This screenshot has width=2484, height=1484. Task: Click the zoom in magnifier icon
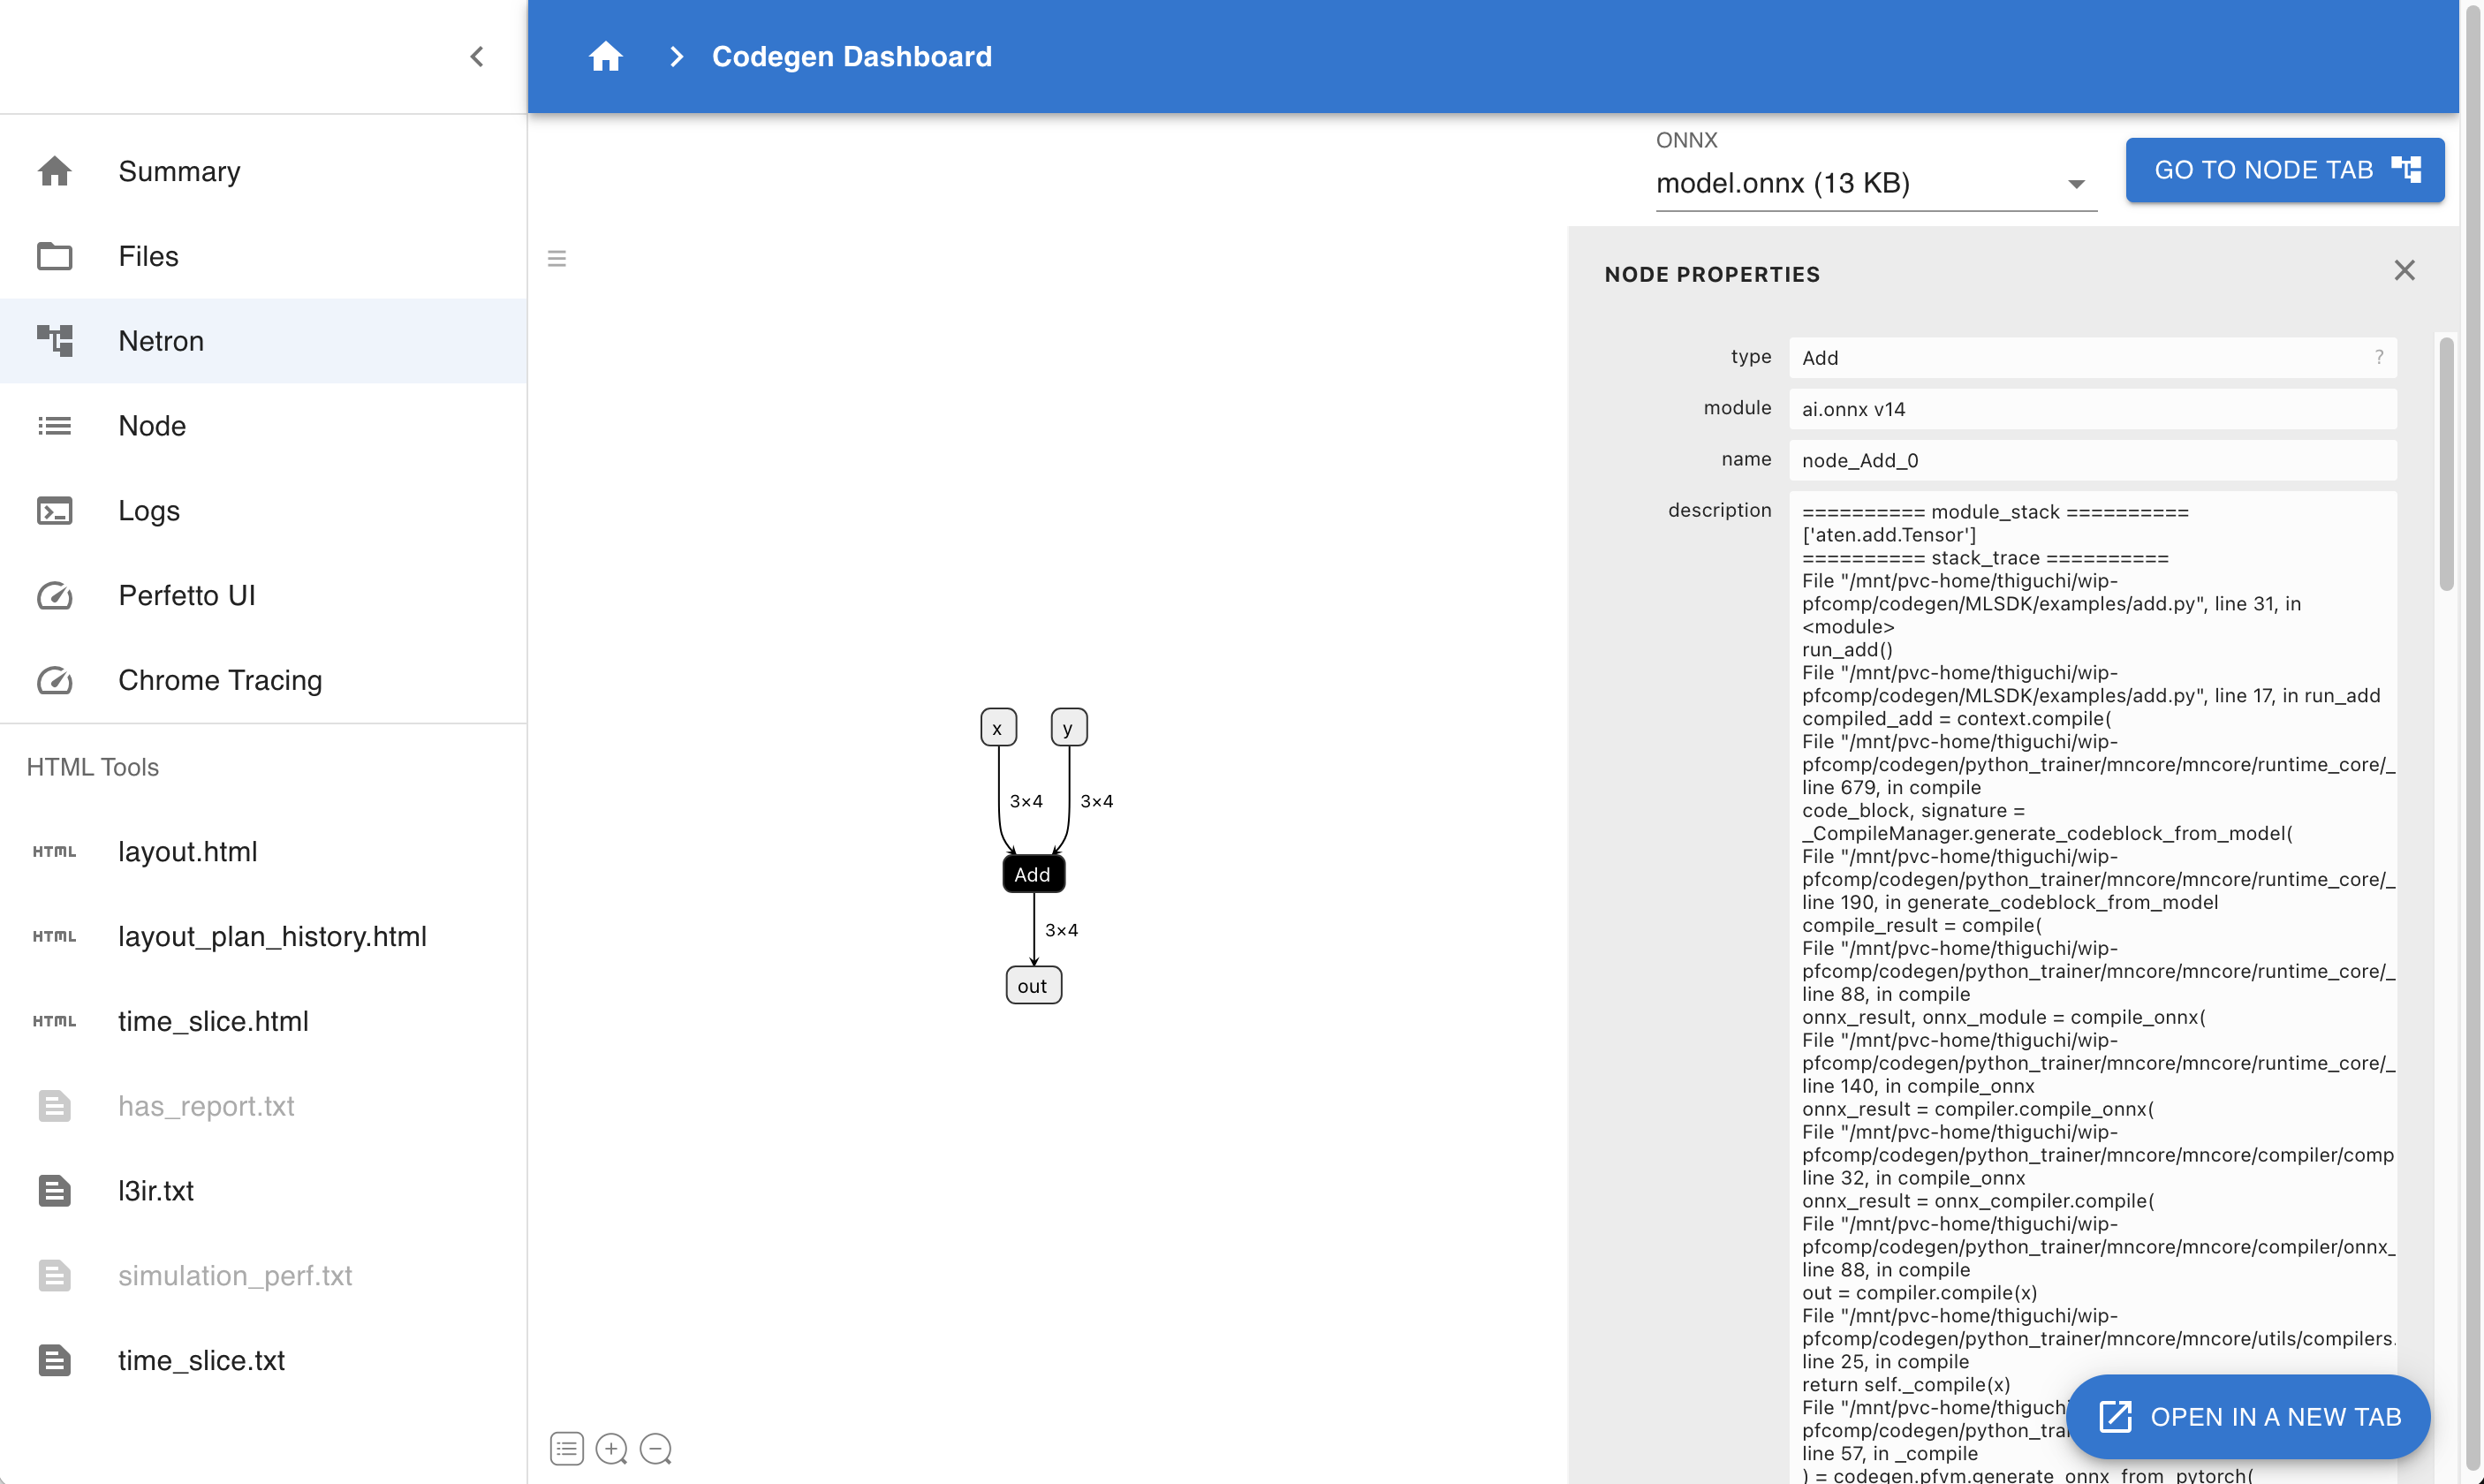point(611,1448)
